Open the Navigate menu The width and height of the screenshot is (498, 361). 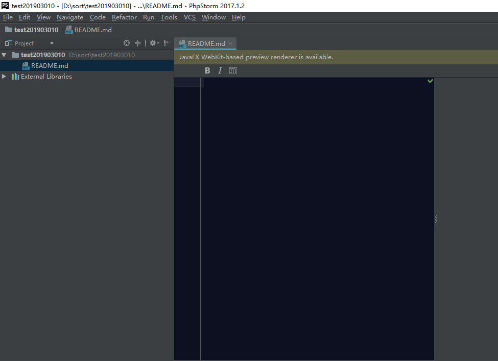(x=70, y=17)
